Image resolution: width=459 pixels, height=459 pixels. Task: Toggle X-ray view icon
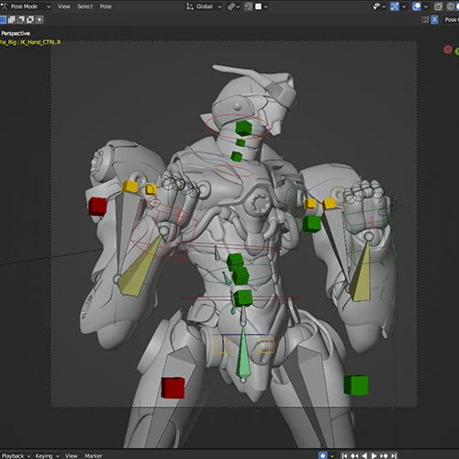tap(439, 6)
